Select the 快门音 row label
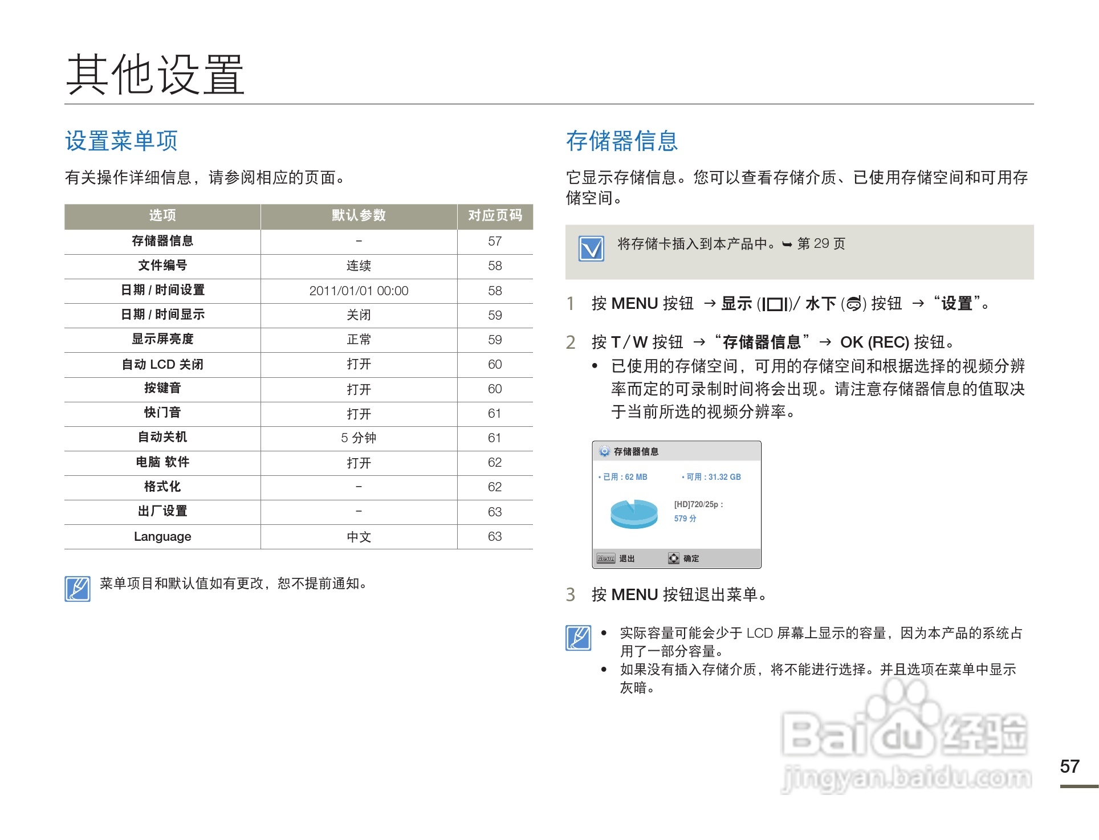 [162, 413]
